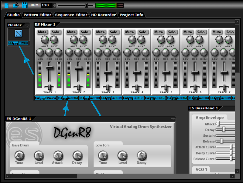The width and height of the screenshot is (243, 183).
Task: Open the ES DGenR8 module dropdown arrow
Action: (173, 119)
